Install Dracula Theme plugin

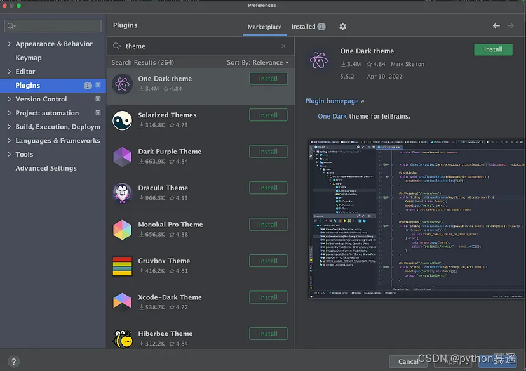tap(268, 188)
